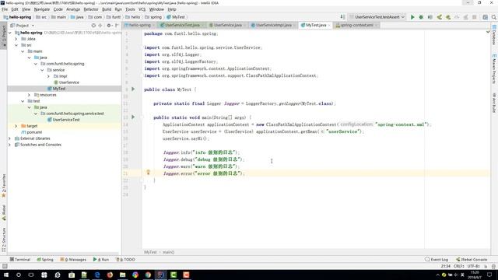This screenshot has width=498, height=280.
Task: Collapse all icon in Project panel header
Action: point(100,26)
